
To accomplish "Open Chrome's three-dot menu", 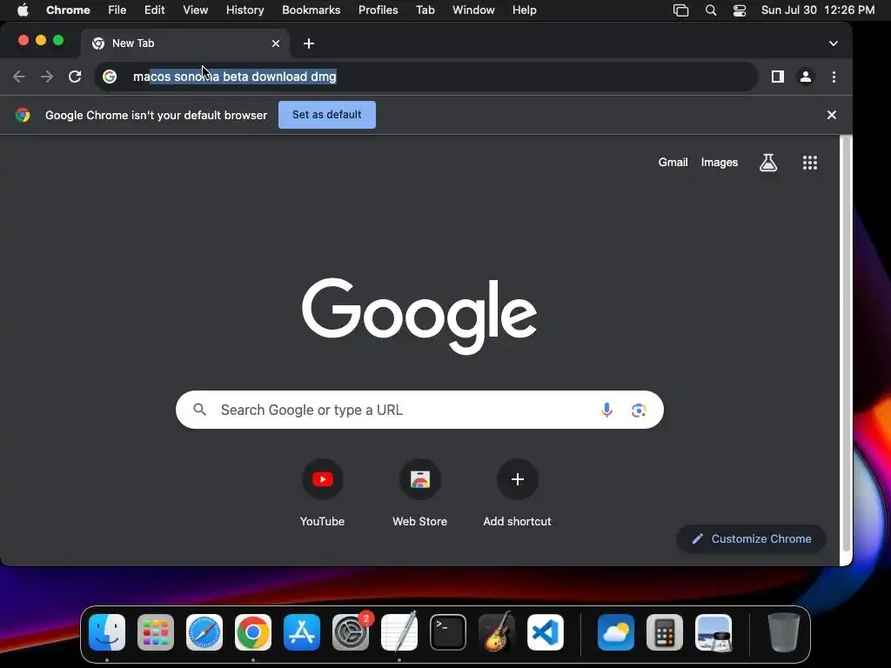I will 834,77.
